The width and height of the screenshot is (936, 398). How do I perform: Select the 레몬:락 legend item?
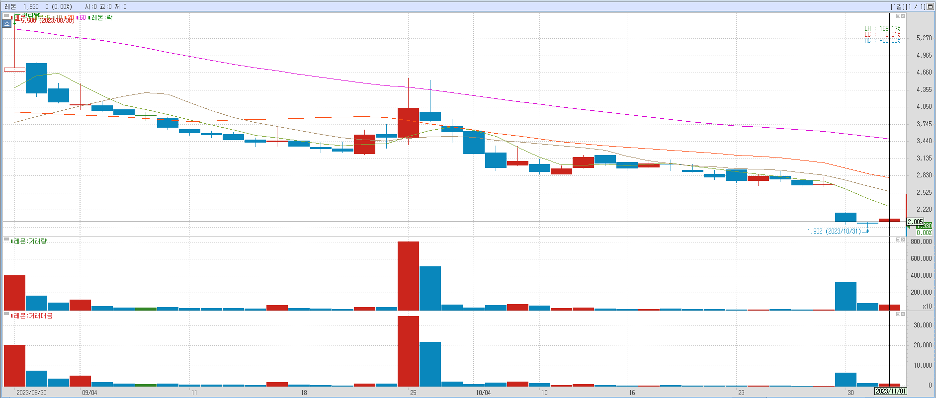pyautogui.click(x=101, y=17)
